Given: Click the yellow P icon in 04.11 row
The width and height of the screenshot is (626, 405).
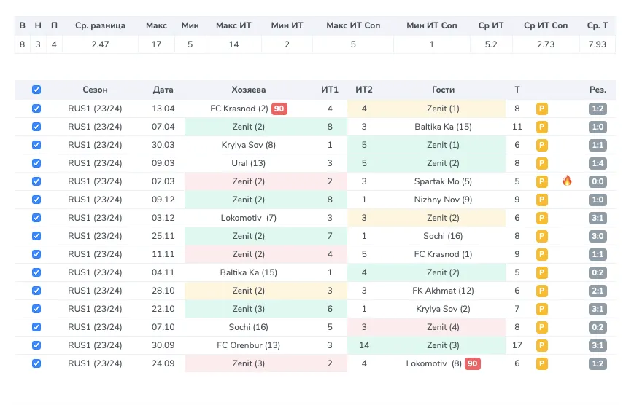Looking at the screenshot, I should click(x=541, y=272).
